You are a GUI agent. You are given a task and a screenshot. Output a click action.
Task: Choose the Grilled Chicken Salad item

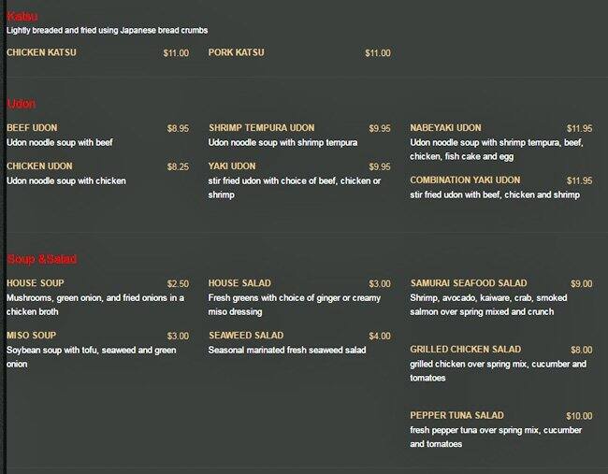(465, 350)
